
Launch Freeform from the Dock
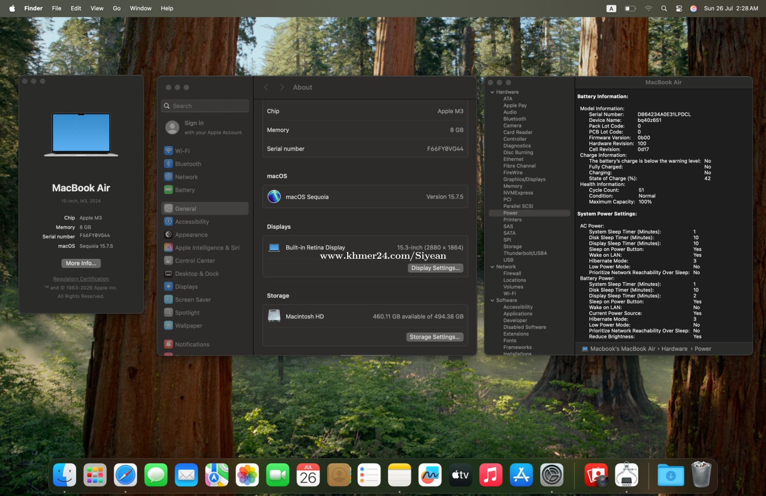pos(430,475)
